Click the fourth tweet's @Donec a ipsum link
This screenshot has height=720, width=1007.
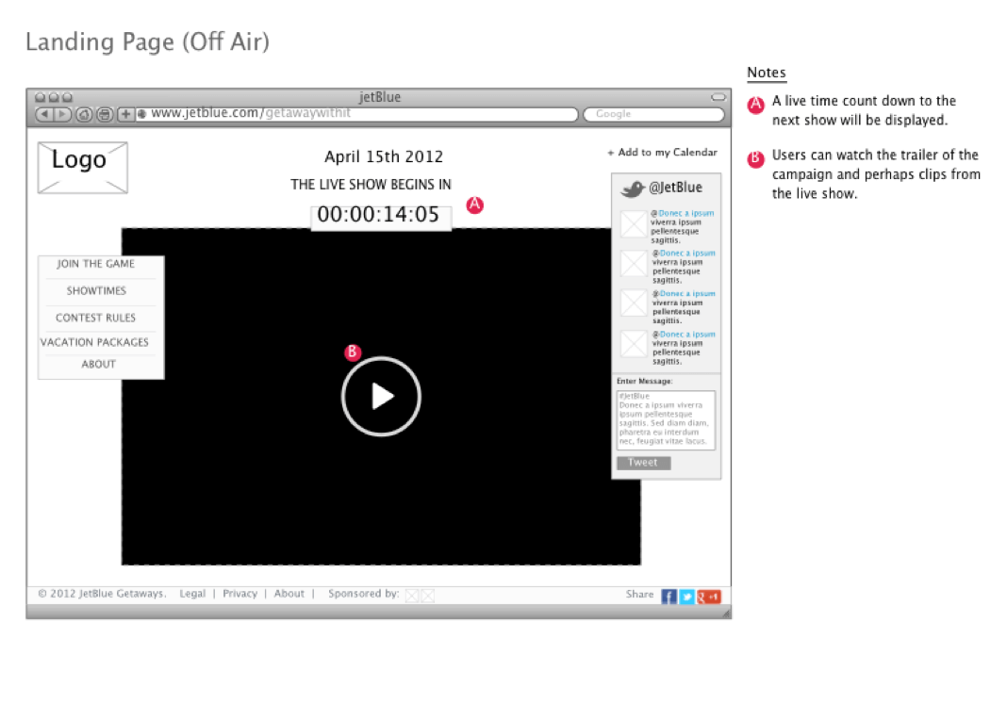click(684, 335)
